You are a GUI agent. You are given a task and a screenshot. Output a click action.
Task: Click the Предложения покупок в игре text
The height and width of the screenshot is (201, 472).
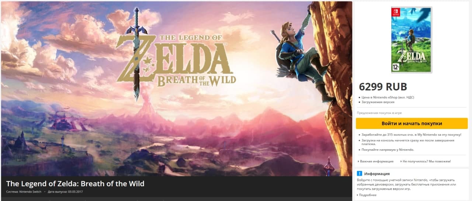click(379, 113)
